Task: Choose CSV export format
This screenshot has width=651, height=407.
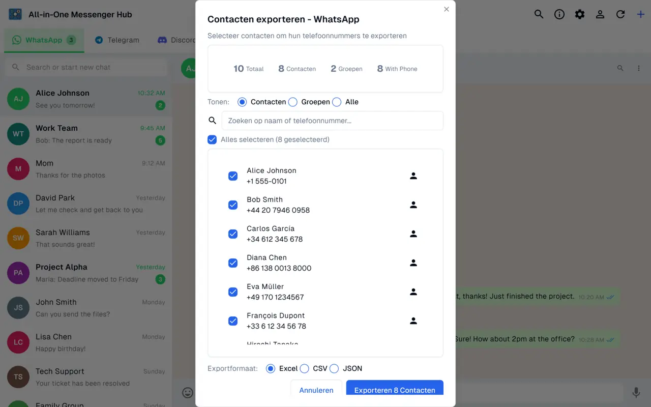Action: click(304, 368)
